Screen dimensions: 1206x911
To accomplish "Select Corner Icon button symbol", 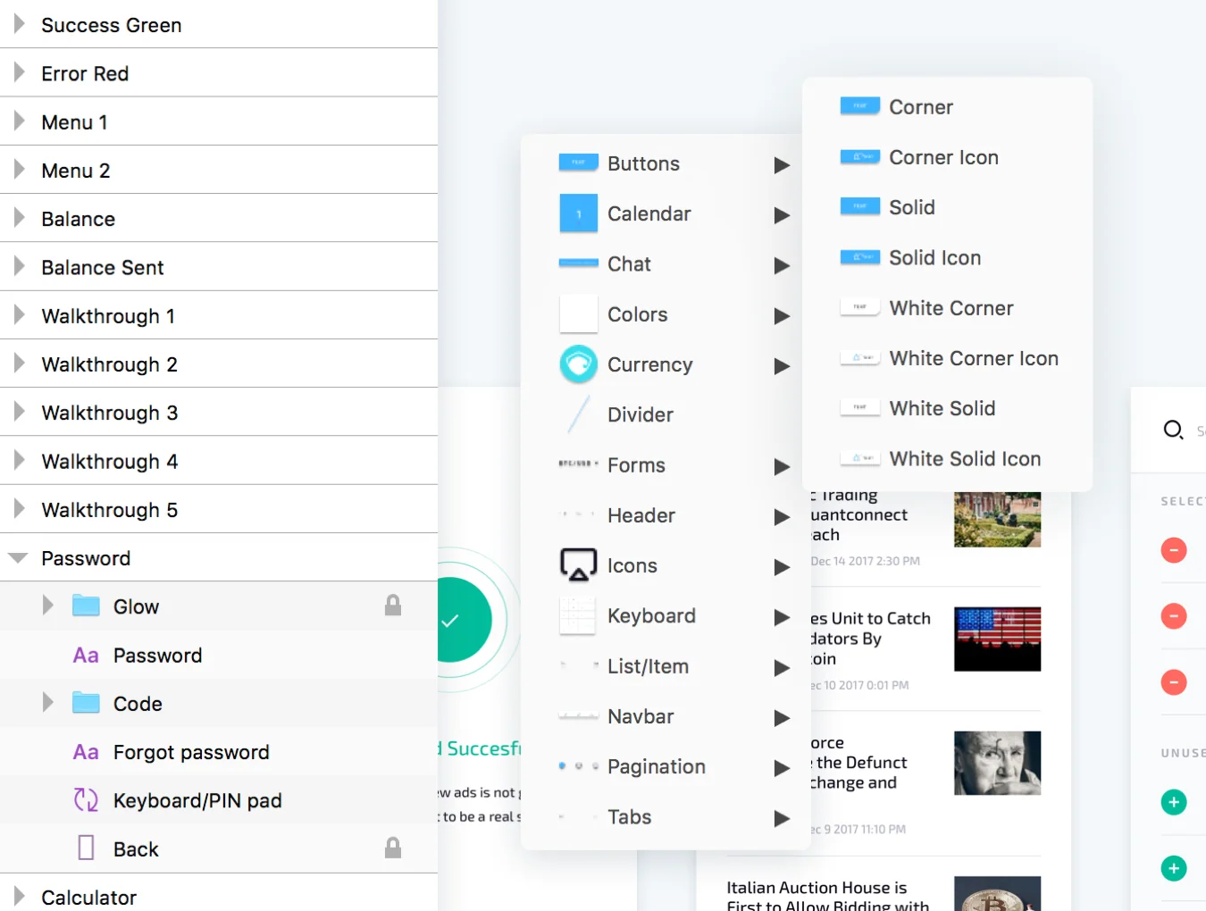I will pyautogui.click(x=947, y=157).
